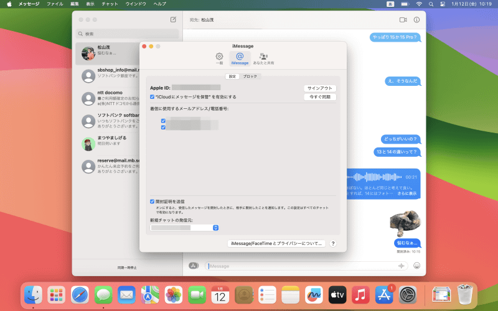The width and height of the screenshot is (498, 311).
Task: Open the 一般 (General) settings tab
Action: (219, 58)
